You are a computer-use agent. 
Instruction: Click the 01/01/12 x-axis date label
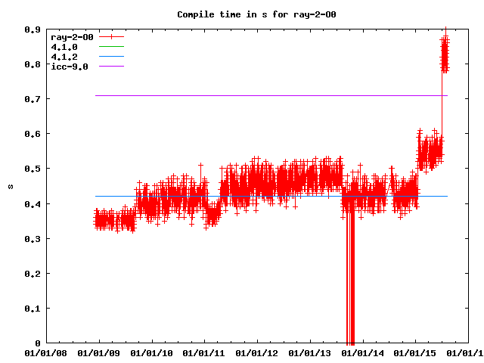(x=258, y=352)
